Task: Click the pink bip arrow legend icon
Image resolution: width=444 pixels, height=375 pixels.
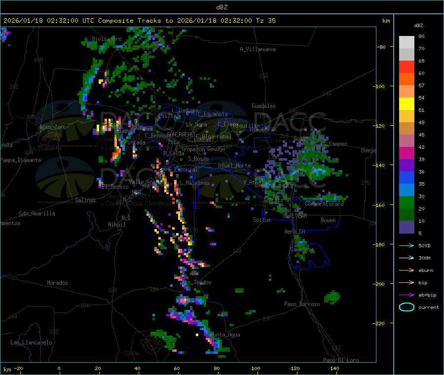Action: point(407,282)
